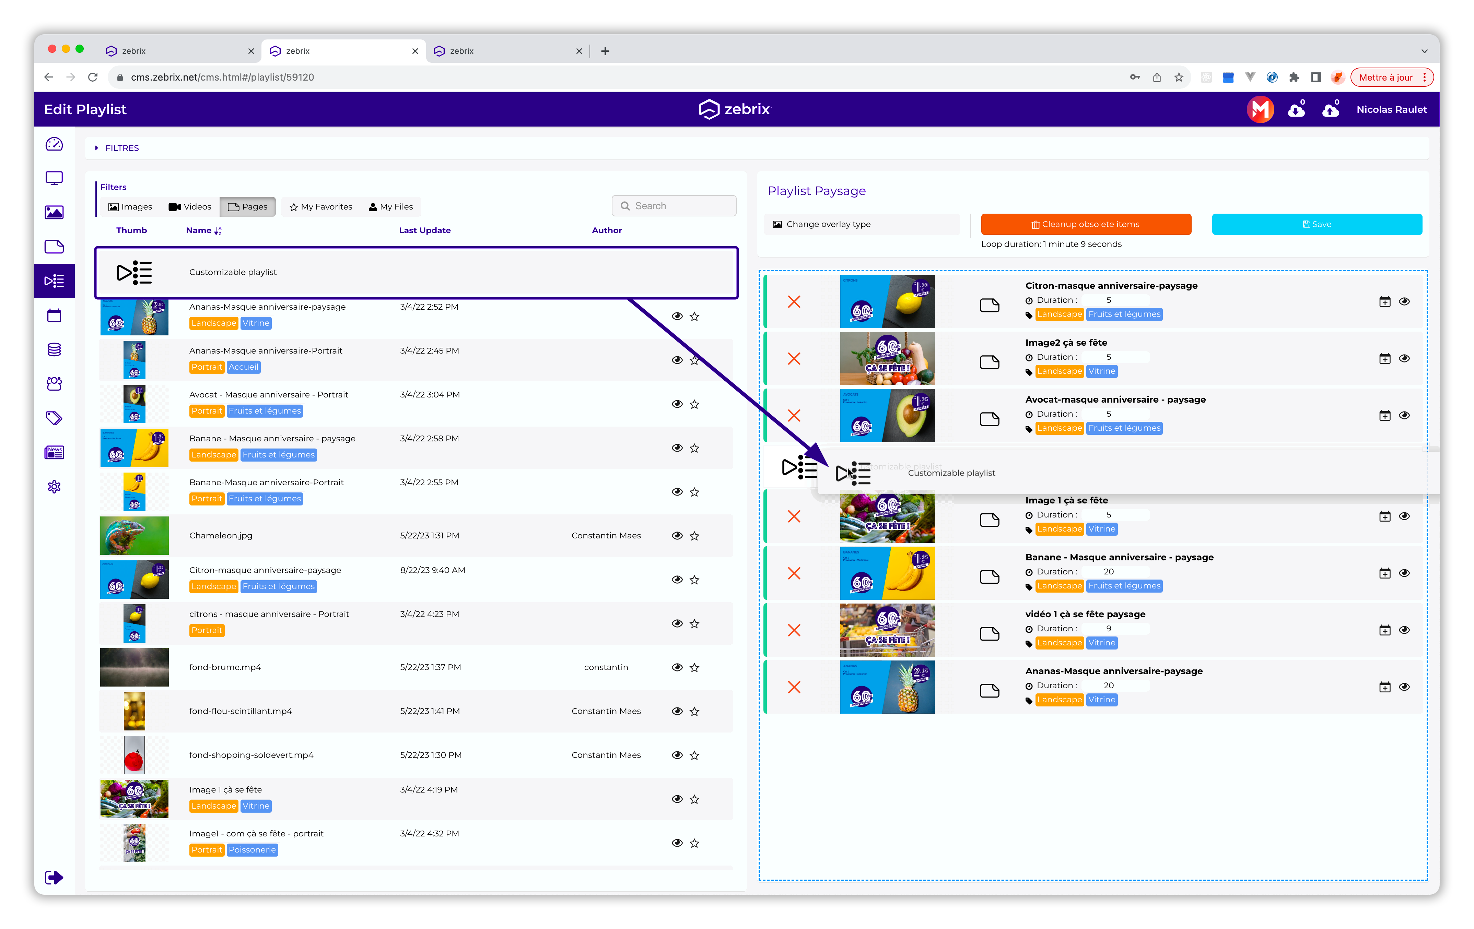Screen dimensions: 1474x929
Task: Open the media images icon in sidebar
Action: pyautogui.click(x=54, y=212)
